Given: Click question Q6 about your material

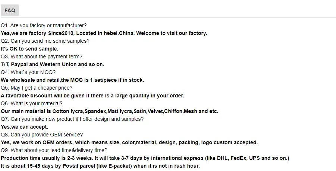Looking at the screenshot, I should [x=32, y=103].
